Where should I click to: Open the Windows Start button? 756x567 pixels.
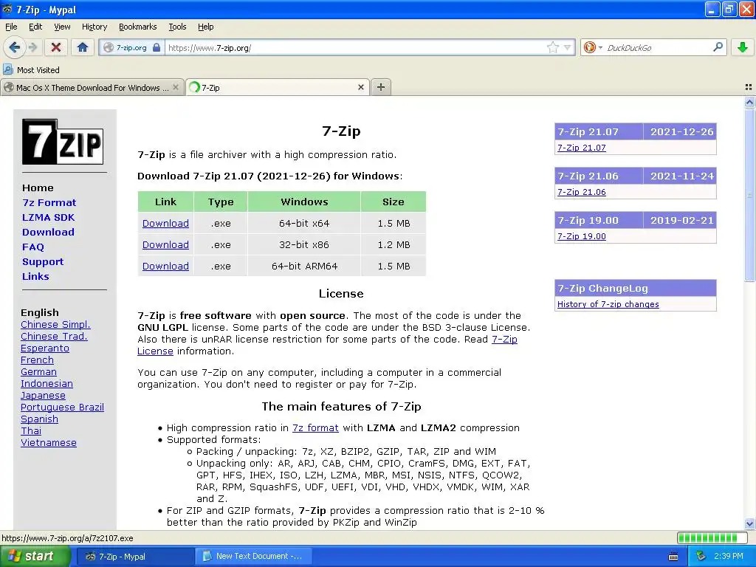point(35,557)
